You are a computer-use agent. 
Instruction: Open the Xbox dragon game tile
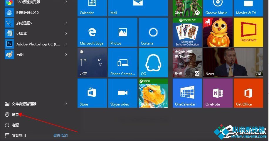[x=153, y=93]
